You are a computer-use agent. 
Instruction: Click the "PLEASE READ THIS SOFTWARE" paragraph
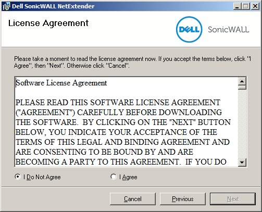[x=123, y=132]
